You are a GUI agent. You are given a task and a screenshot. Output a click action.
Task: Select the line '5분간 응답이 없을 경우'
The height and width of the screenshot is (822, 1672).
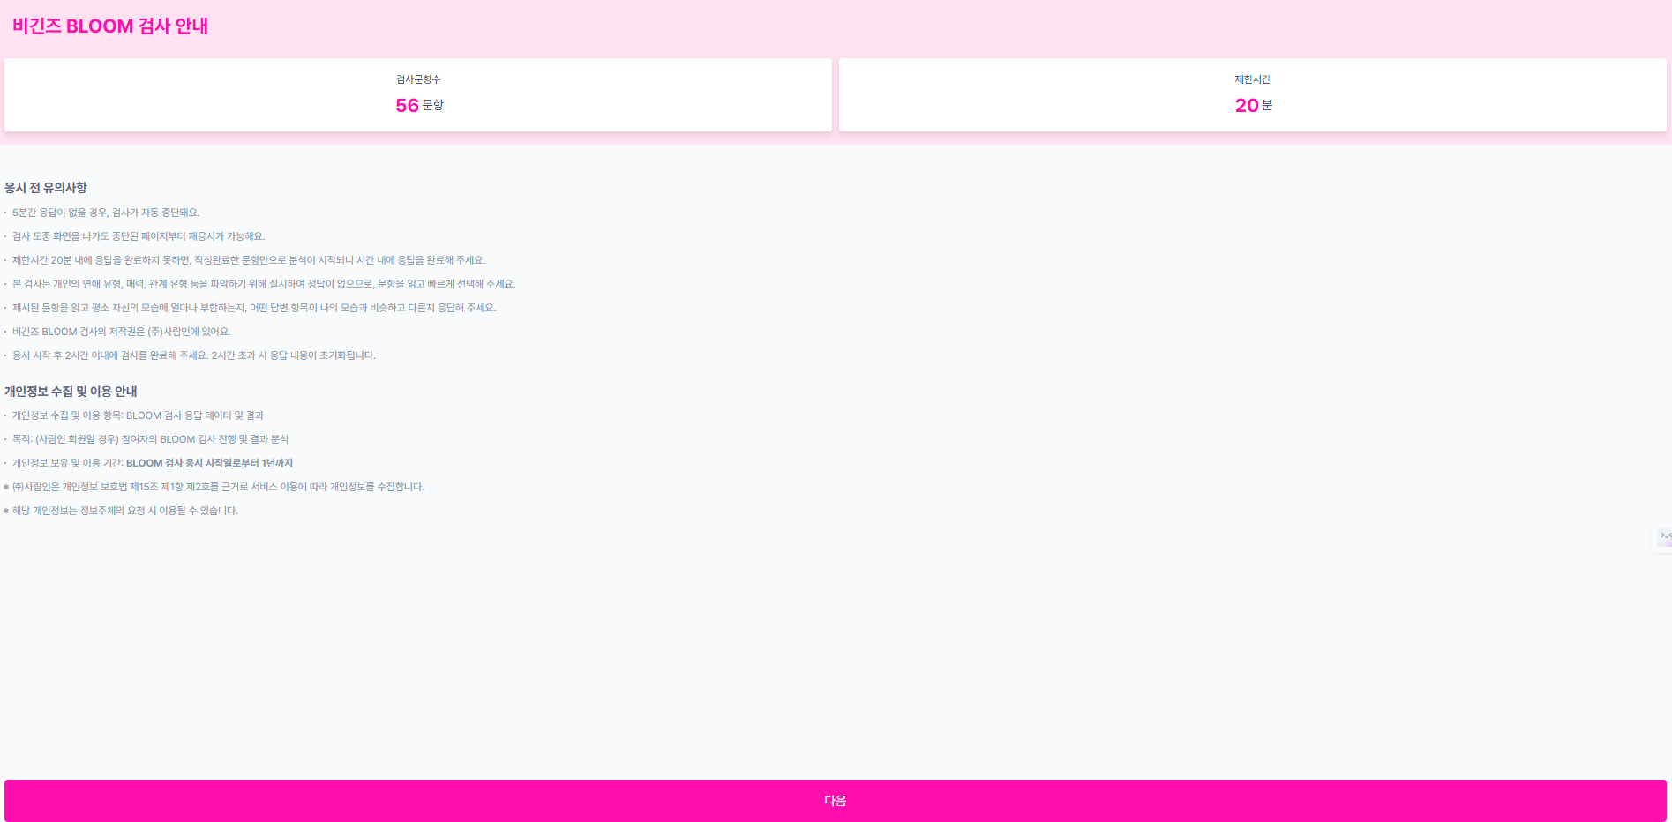click(106, 213)
